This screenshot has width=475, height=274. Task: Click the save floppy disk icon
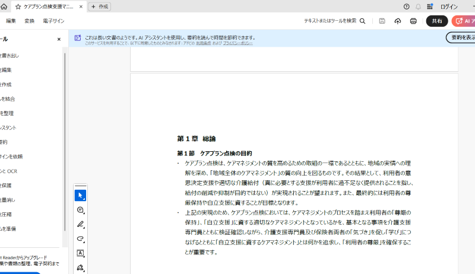tap(382, 21)
